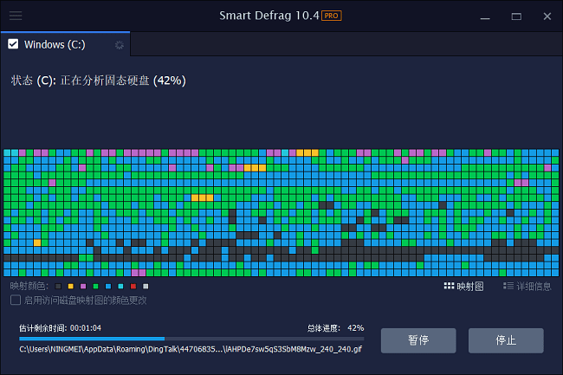
Task: Pick the purple map color swatch
Action: pos(83,286)
